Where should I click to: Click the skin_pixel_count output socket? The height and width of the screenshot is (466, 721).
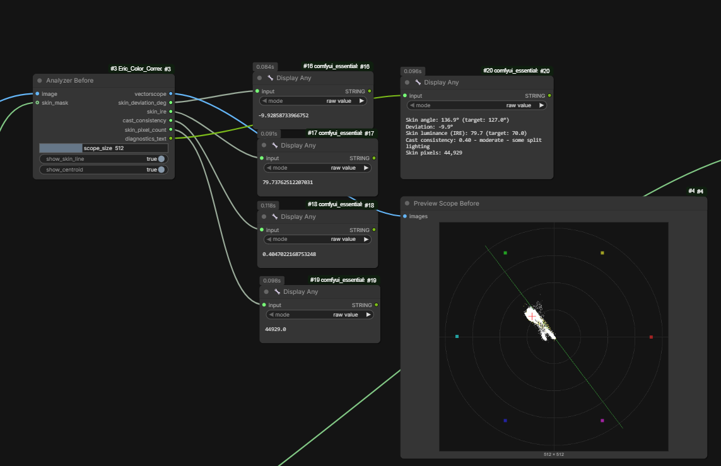[x=170, y=130]
